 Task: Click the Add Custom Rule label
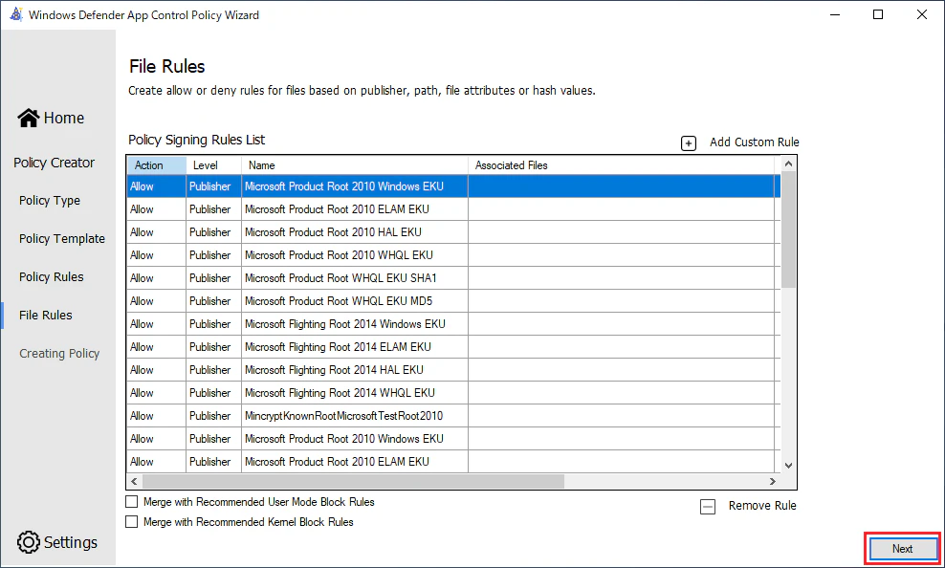(x=754, y=142)
